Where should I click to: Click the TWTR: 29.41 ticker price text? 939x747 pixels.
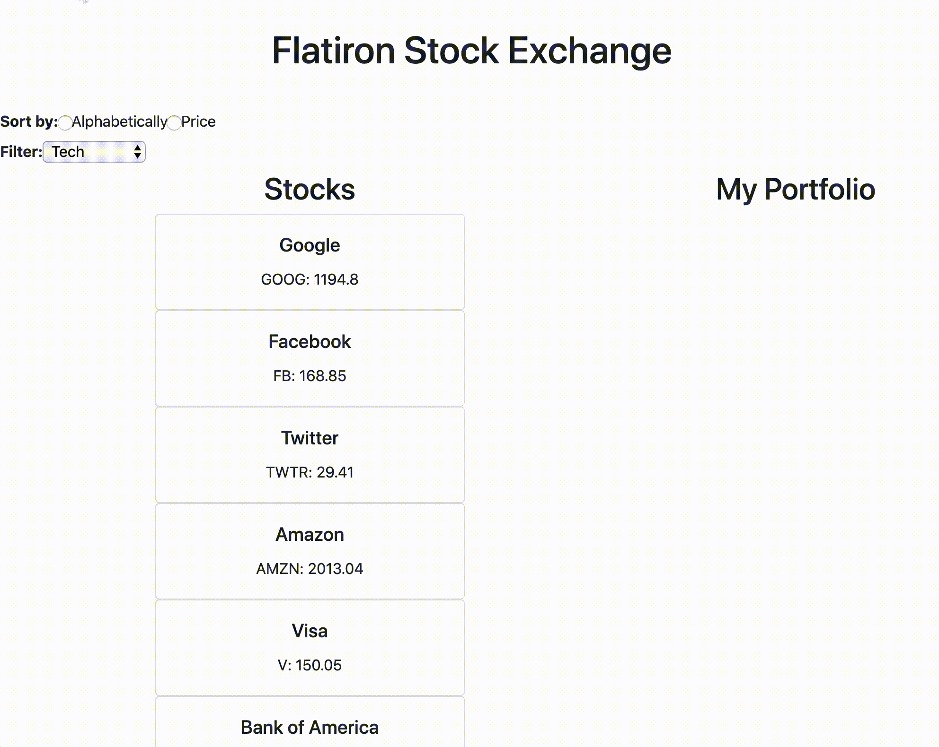pyautogui.click(x=310, y=472)
